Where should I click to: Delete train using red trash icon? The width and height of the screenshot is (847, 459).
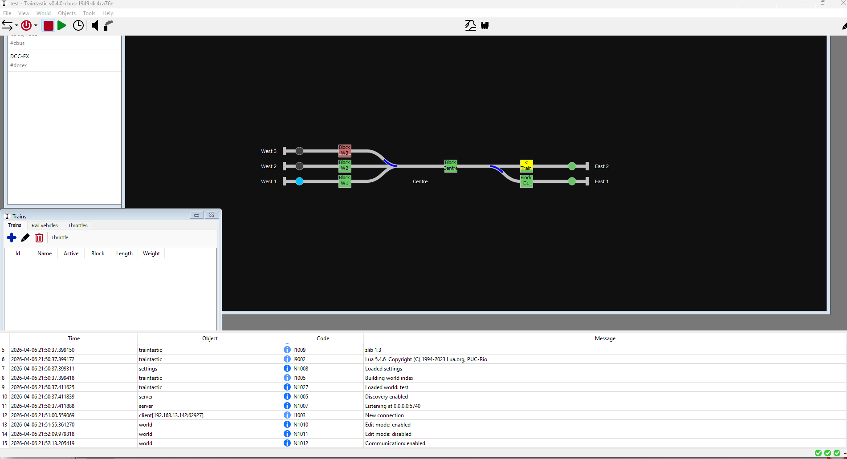point(39,238)
